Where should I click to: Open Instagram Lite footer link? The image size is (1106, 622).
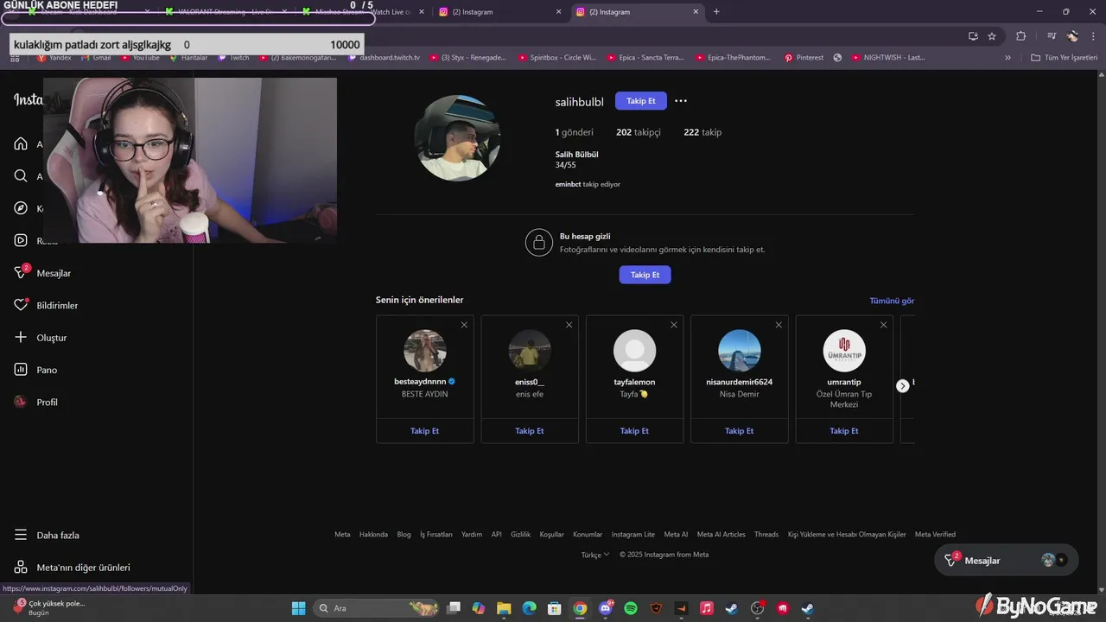coord(633,534)
